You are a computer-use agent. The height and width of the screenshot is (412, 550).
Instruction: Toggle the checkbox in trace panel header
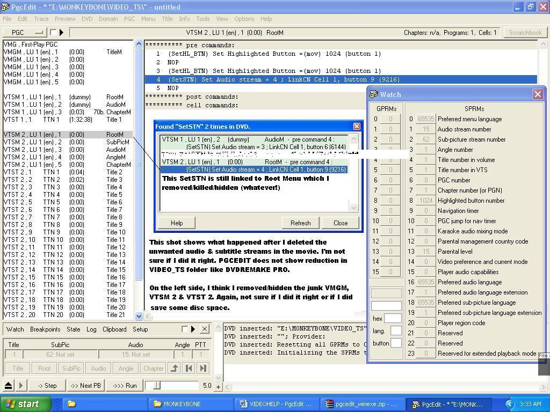pos(185,329)
